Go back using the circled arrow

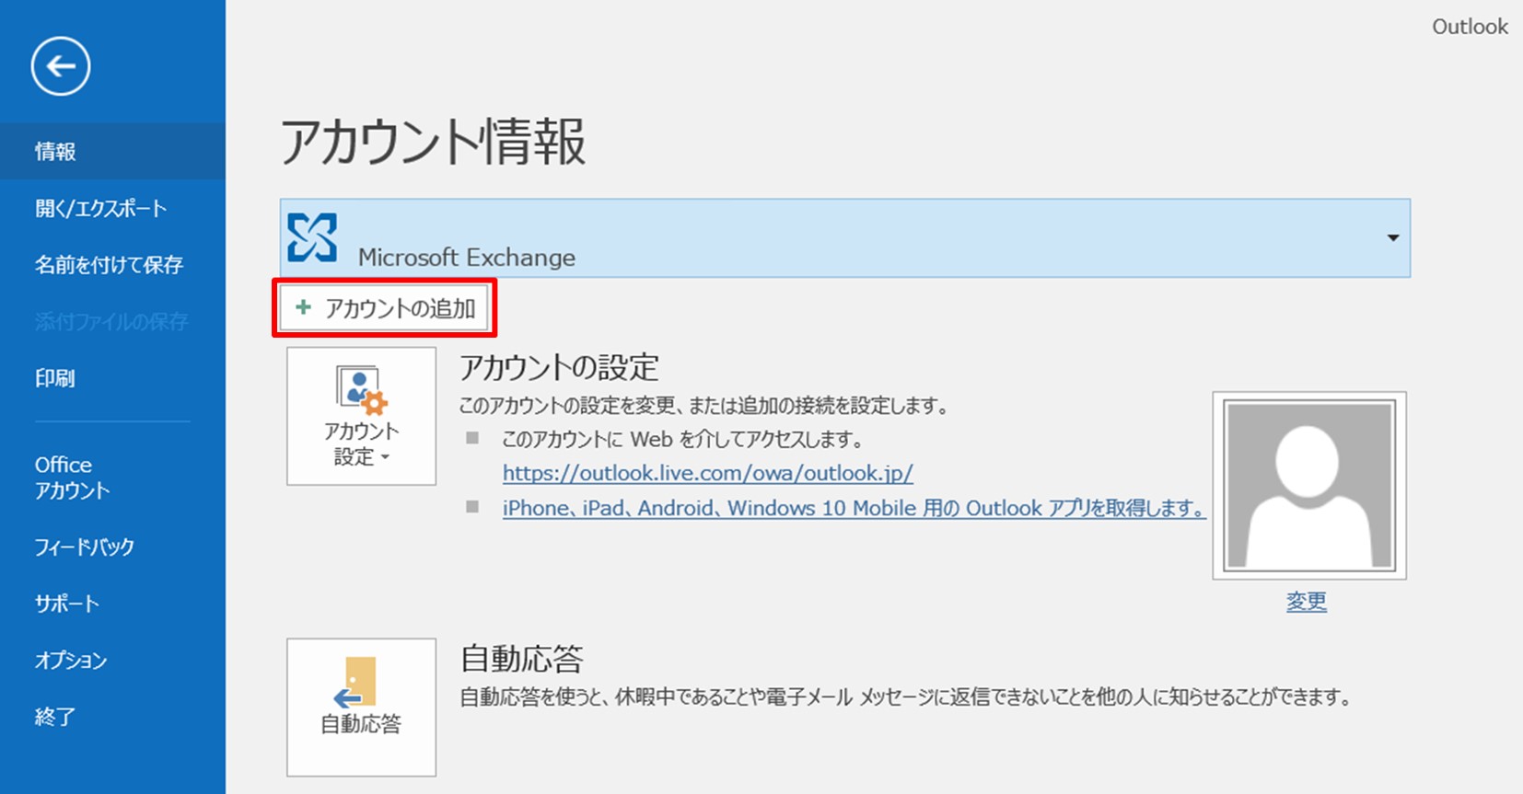click(61, 66)
